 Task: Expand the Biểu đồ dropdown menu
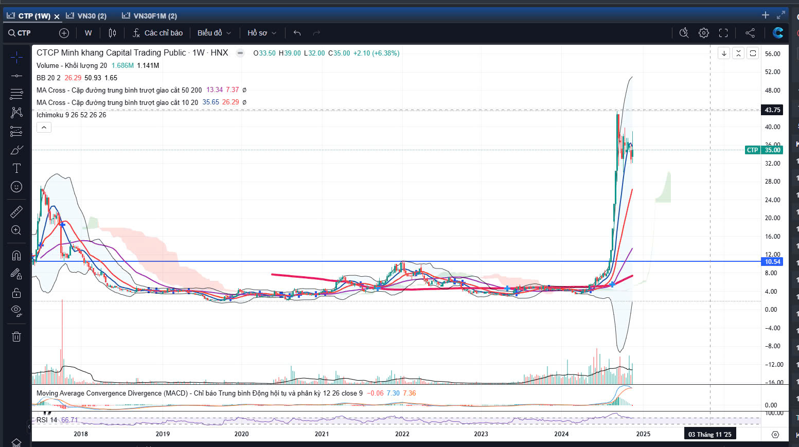pyautogui.click(x=214, y=33)
